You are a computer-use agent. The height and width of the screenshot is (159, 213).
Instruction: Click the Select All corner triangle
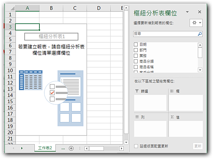coord(12,8)
